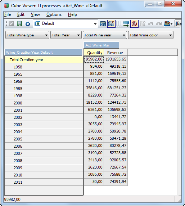Click the recalculate view calendar icon

click(103, 24)
